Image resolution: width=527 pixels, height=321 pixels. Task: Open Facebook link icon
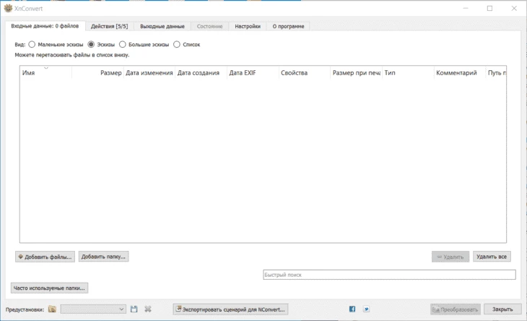pyautogui.click(x=352, y=309)
